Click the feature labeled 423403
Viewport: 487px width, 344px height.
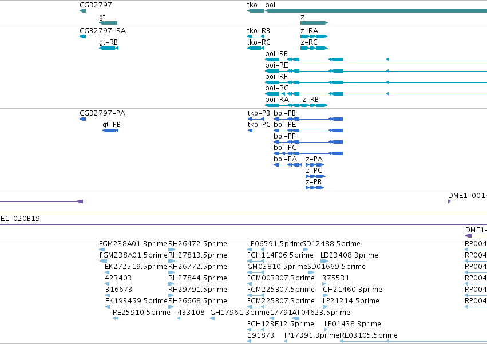click(x=118, y=278)
